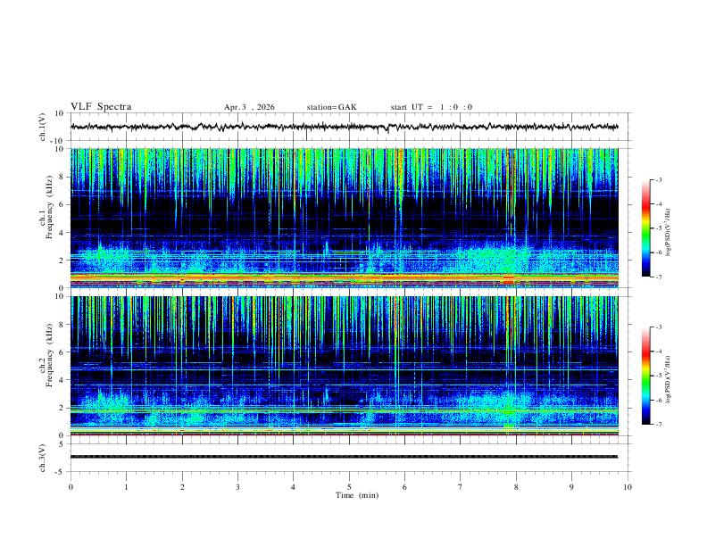Click ch.2 frequency axis tick "8"
The image size is (707, 546).
pyautogui.click(x=62, y=325)
